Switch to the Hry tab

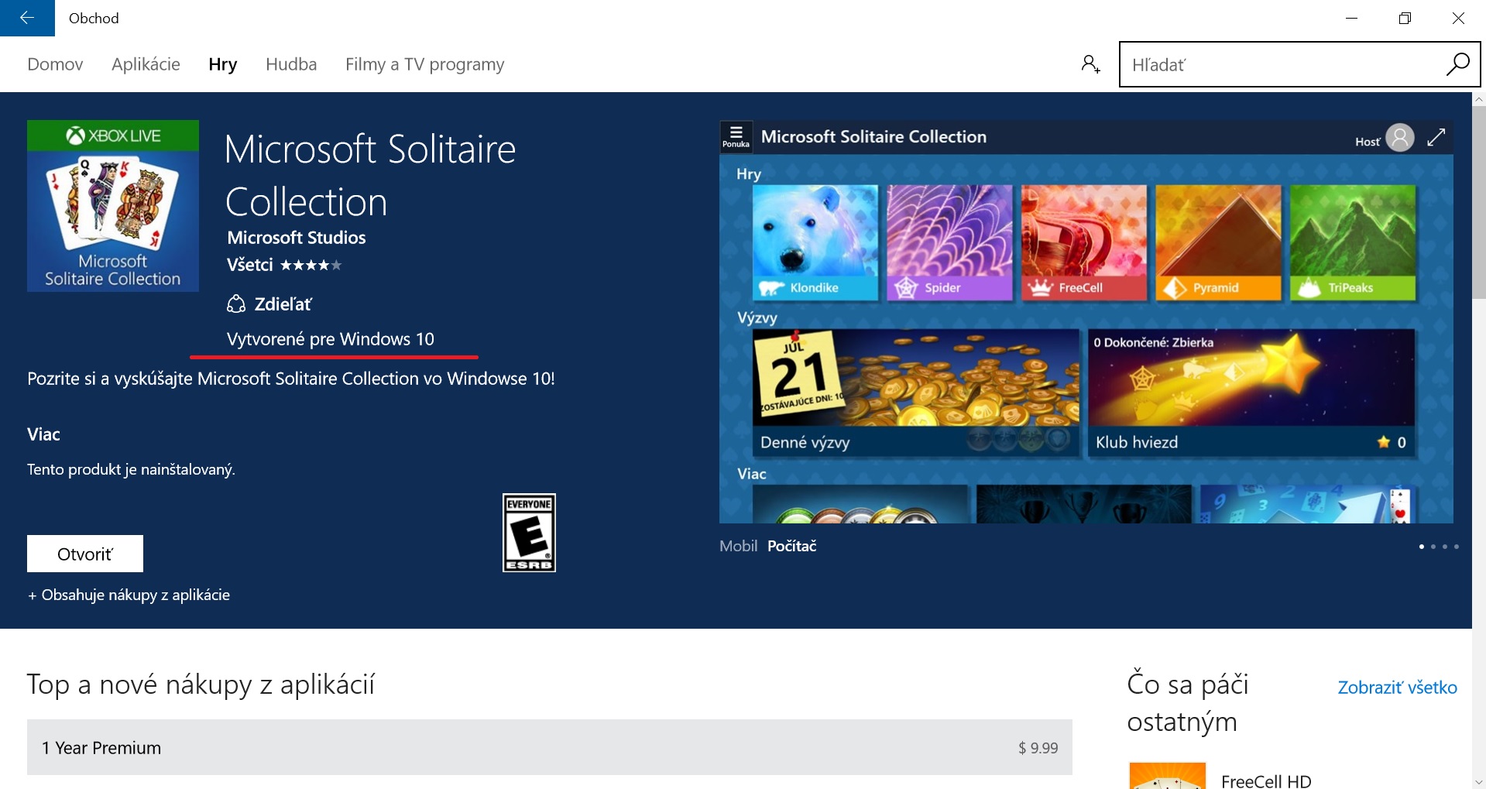pos(222,64)
